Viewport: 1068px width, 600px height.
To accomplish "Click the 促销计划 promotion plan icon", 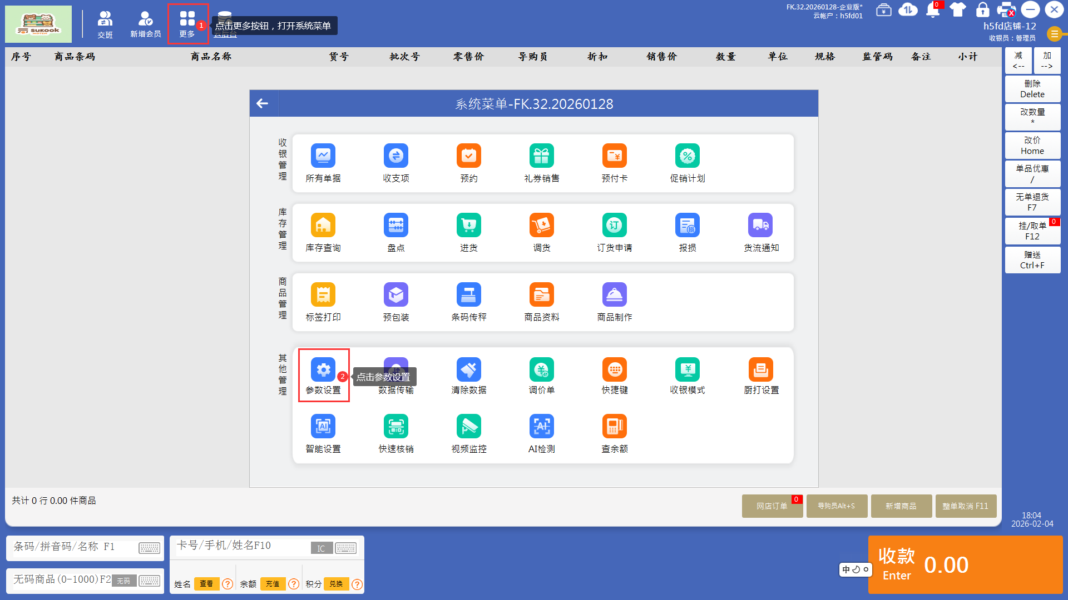I will click(687, 156).
